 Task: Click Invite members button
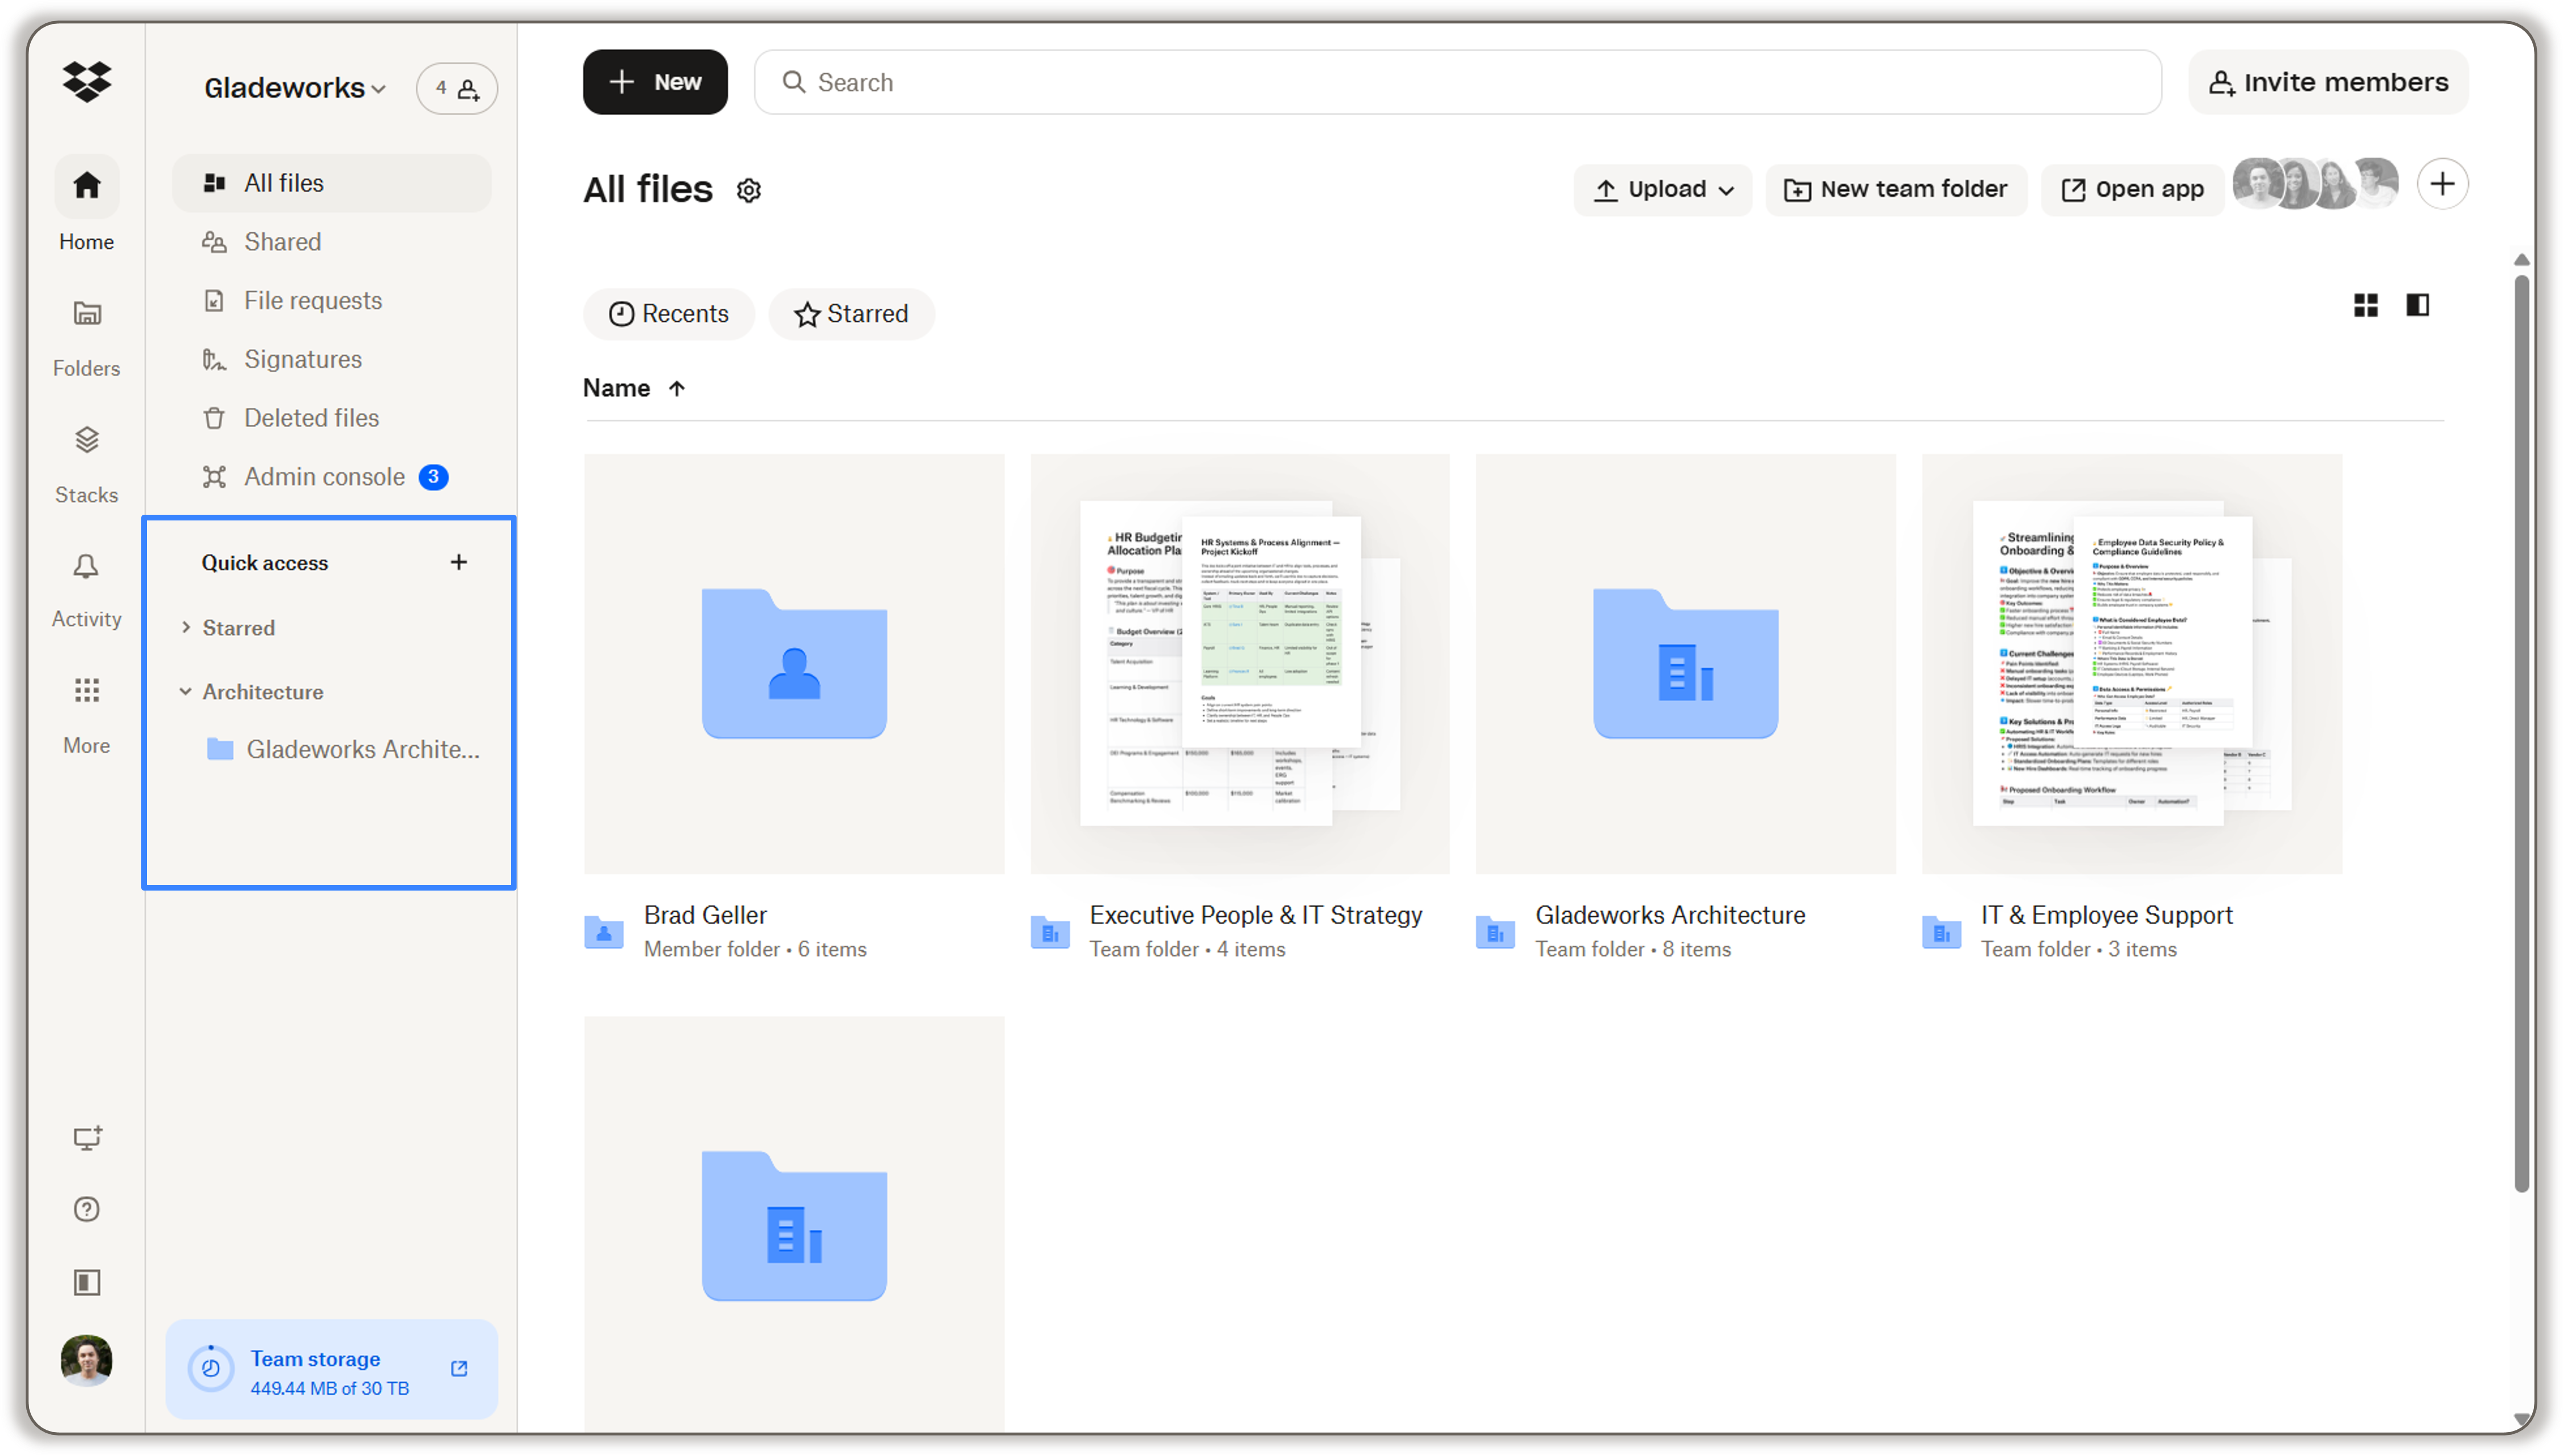[2328, 82]
